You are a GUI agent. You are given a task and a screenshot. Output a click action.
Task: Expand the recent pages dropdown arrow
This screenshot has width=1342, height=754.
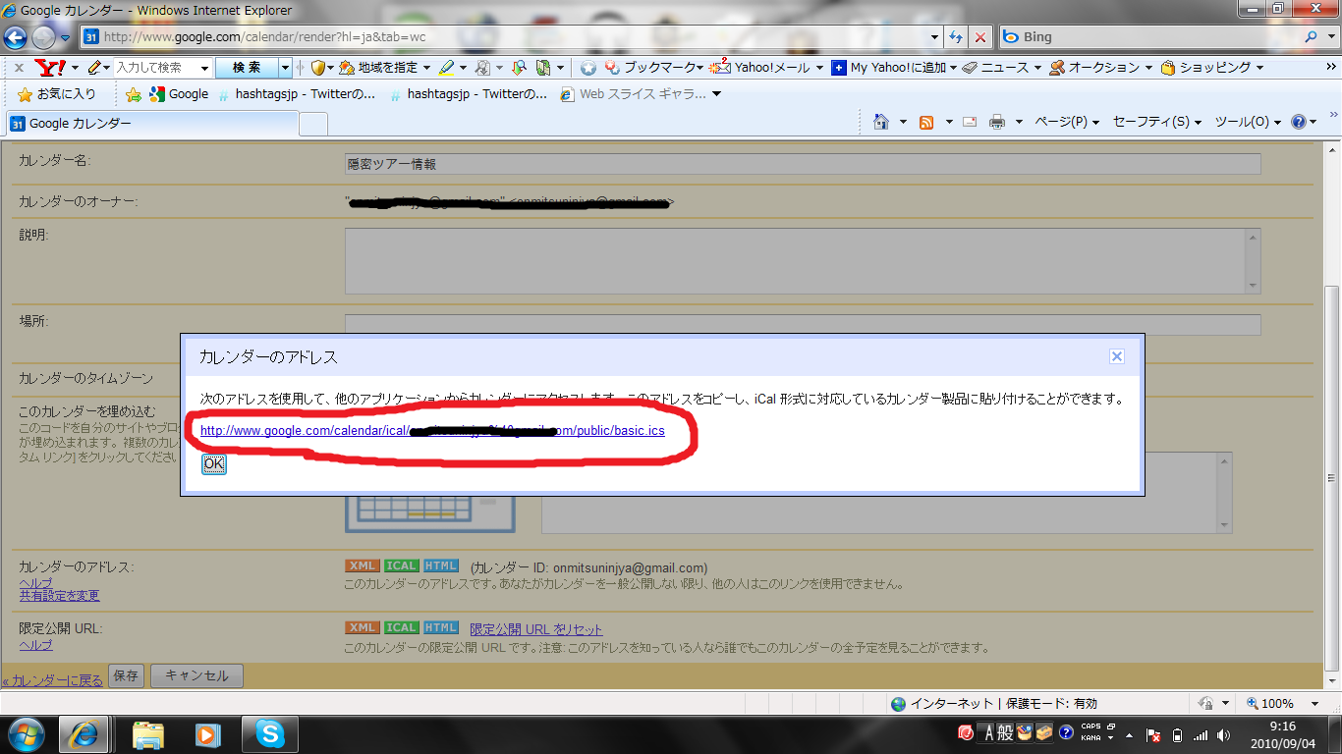65,37
